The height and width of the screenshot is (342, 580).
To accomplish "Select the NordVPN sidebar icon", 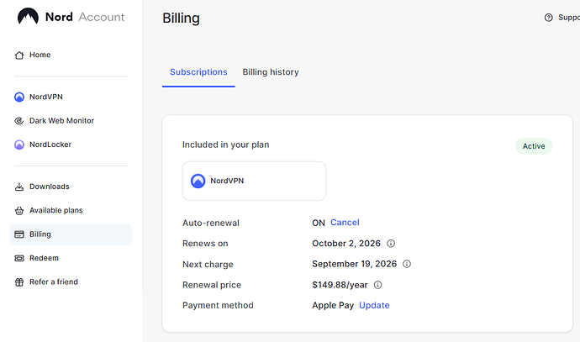I will [x=20, y=97].
